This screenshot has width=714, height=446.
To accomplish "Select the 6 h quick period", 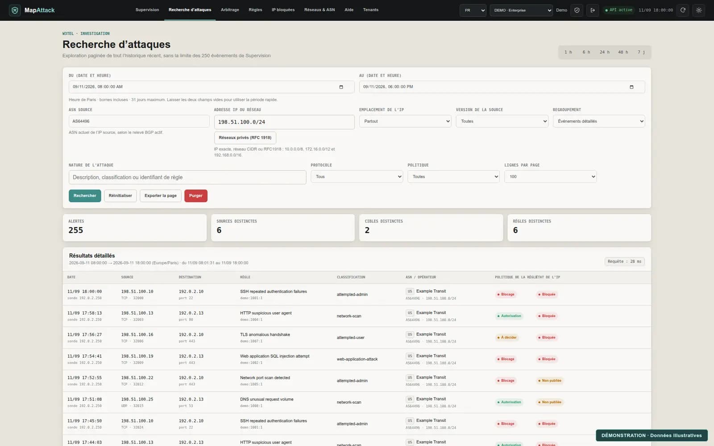I will [586, 52].
